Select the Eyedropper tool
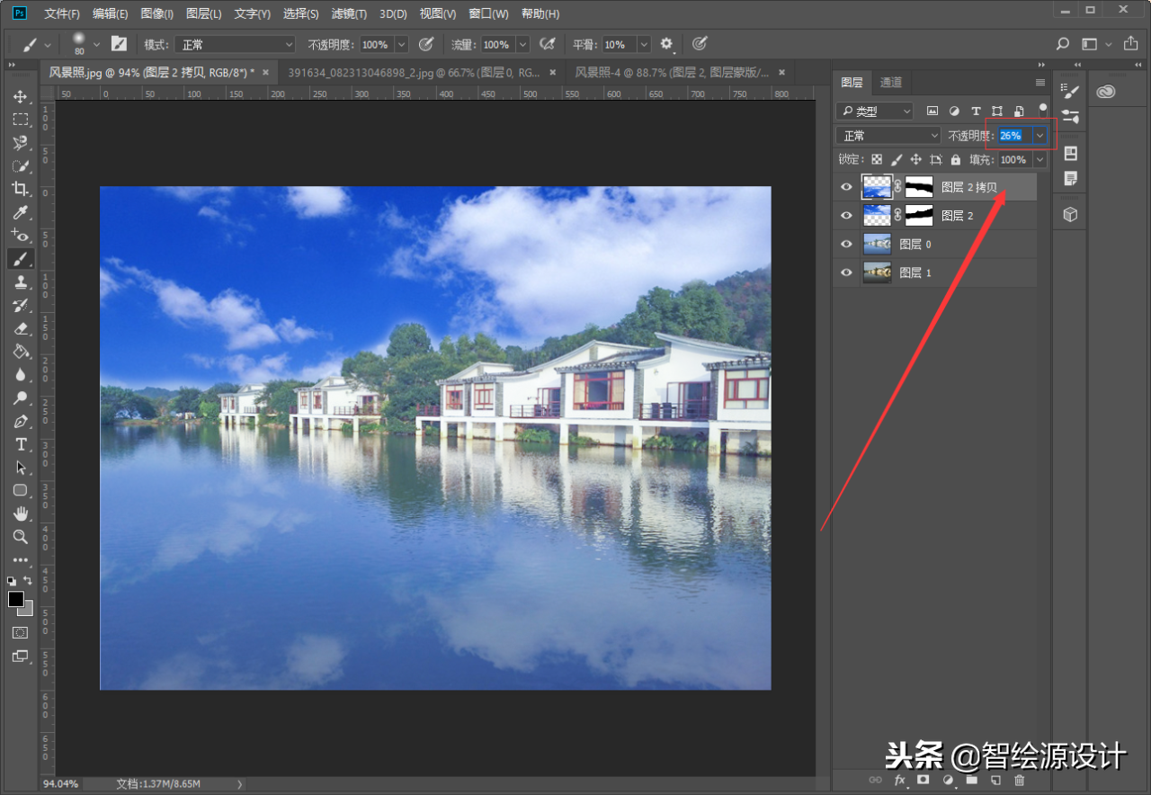This screenshot has height=795, width=1151. pos(20,212)
